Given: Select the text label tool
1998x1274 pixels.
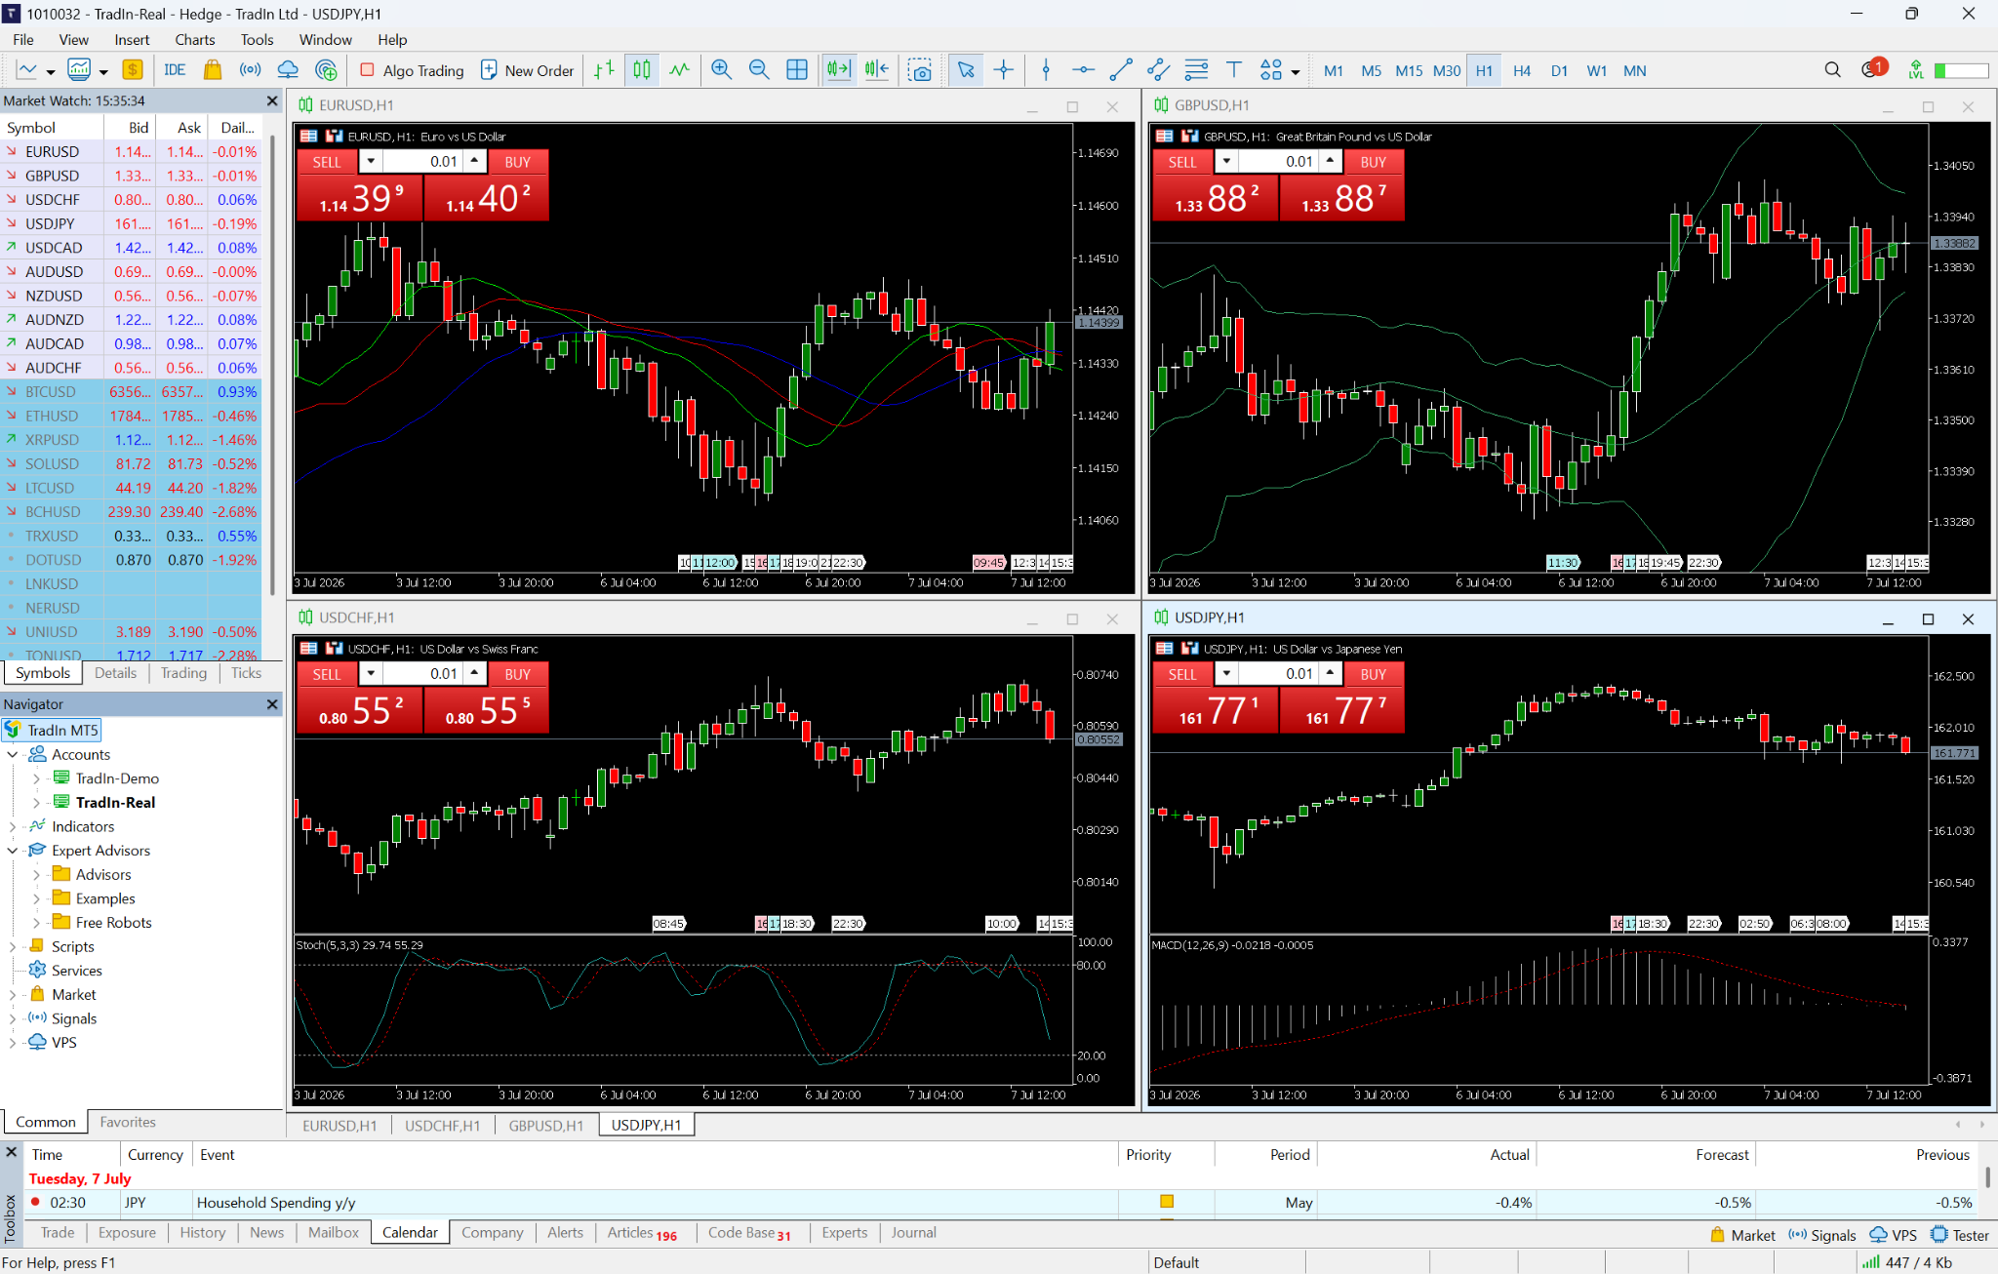Looking at the screenshot, I should [x=1233, y=70].
